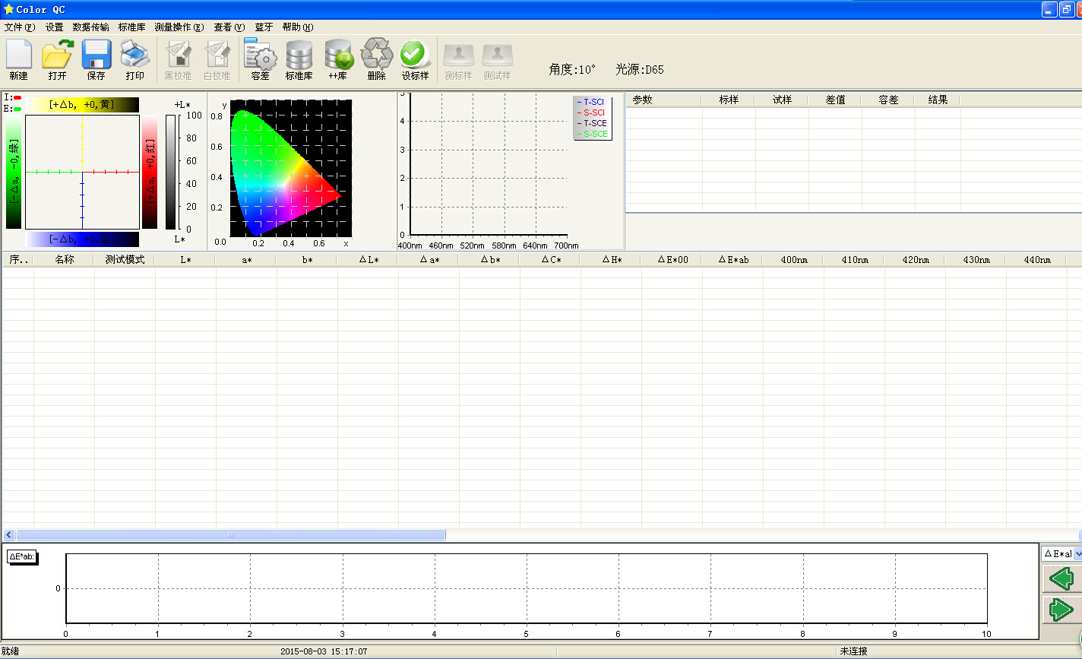Save data using the 保存 icon
The width and height of the screenshot is (1082, 659).
tap(96, 60)
